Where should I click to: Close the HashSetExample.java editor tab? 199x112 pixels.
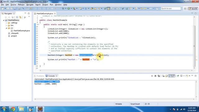(x=55, y=13)
